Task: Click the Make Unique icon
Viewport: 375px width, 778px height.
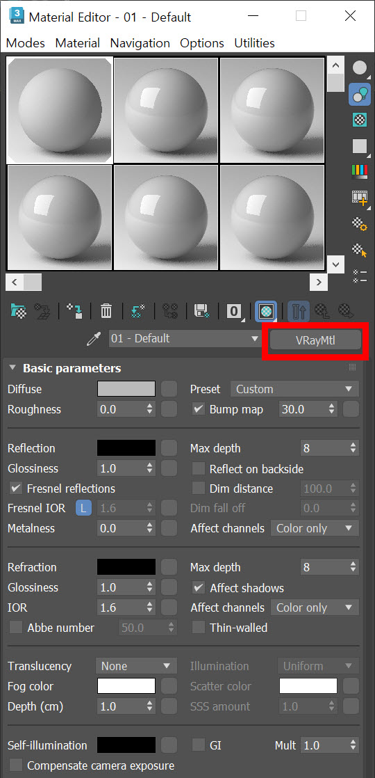Action: [170, 311]
